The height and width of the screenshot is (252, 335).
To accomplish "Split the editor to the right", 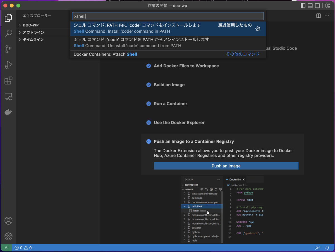I will click(x=318, y=16).
